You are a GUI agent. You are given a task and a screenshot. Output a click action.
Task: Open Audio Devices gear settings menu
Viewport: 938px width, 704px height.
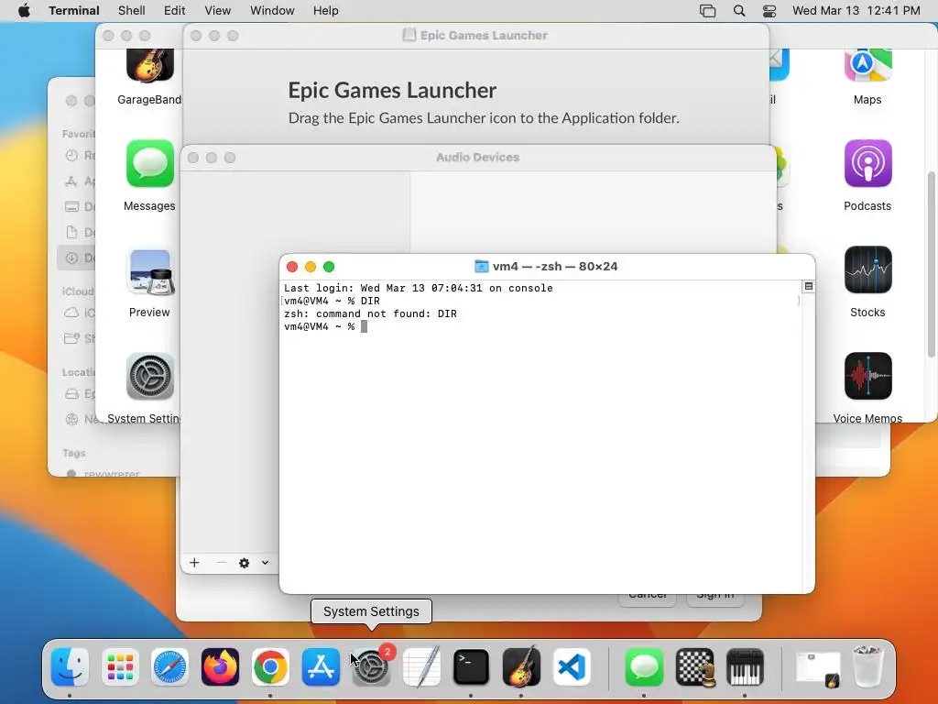[x=244, y=563]
